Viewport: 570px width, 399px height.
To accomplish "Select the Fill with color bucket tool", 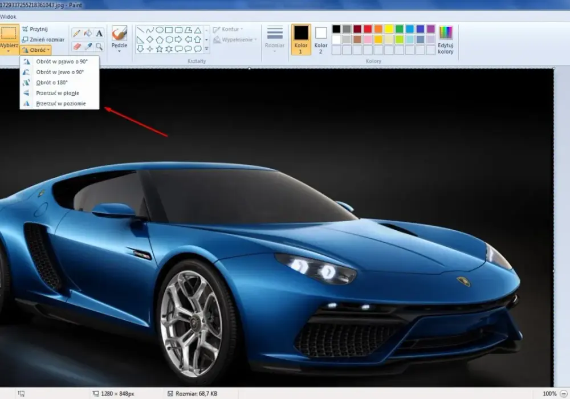I will click(x=88, y=34).
